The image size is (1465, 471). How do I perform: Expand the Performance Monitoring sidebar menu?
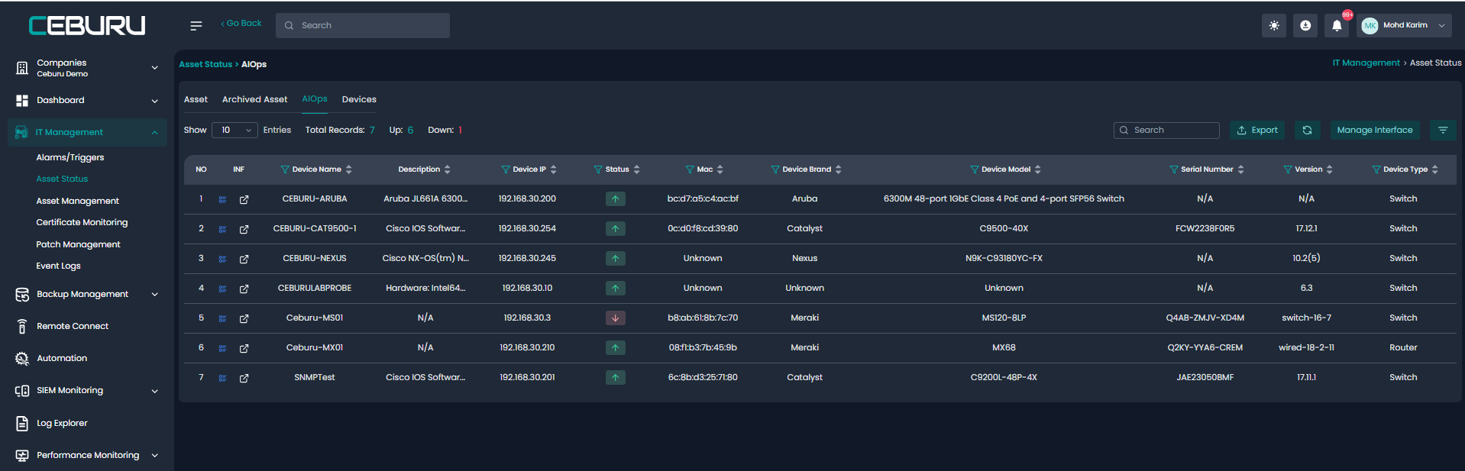tap(88, 456)
